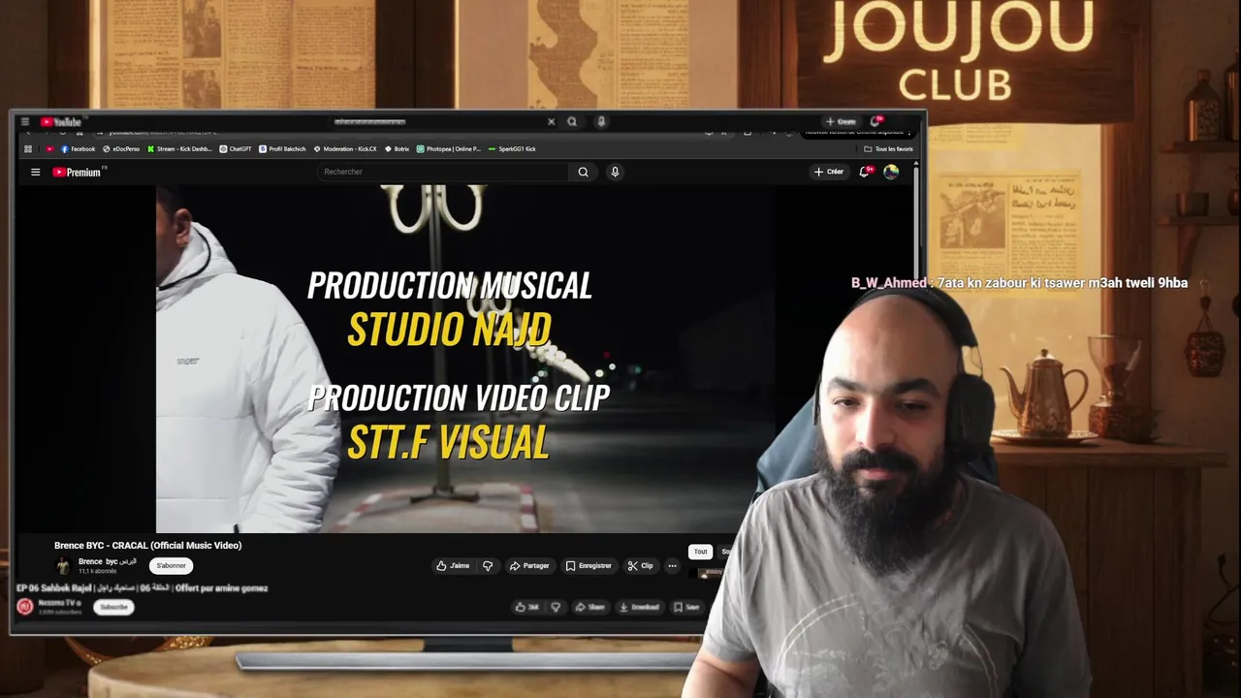
Task: Select the Tout filter chip
Action: pos(700,552)
